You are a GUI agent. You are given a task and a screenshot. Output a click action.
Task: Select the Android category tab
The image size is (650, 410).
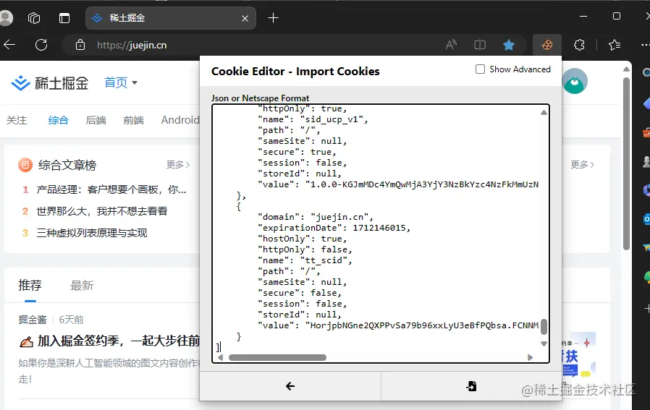click(180, 120)
